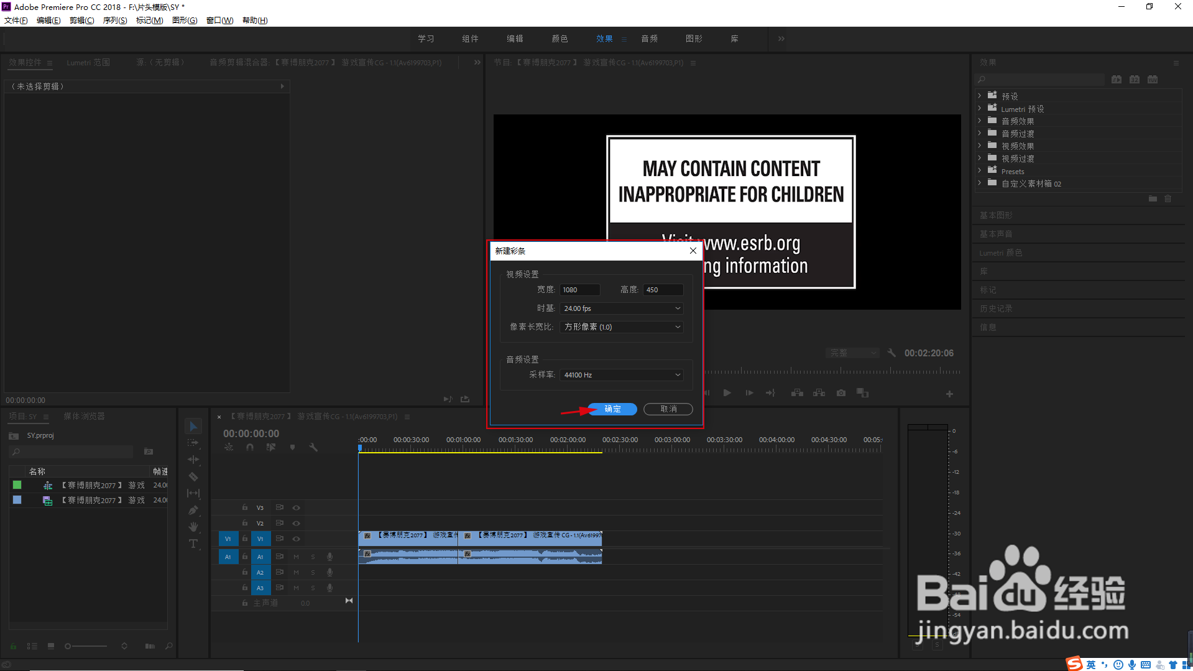Screen dimensions: 1193x671
Task: Create a new custom bin in Effects panel
Action: coord(1153,198)
